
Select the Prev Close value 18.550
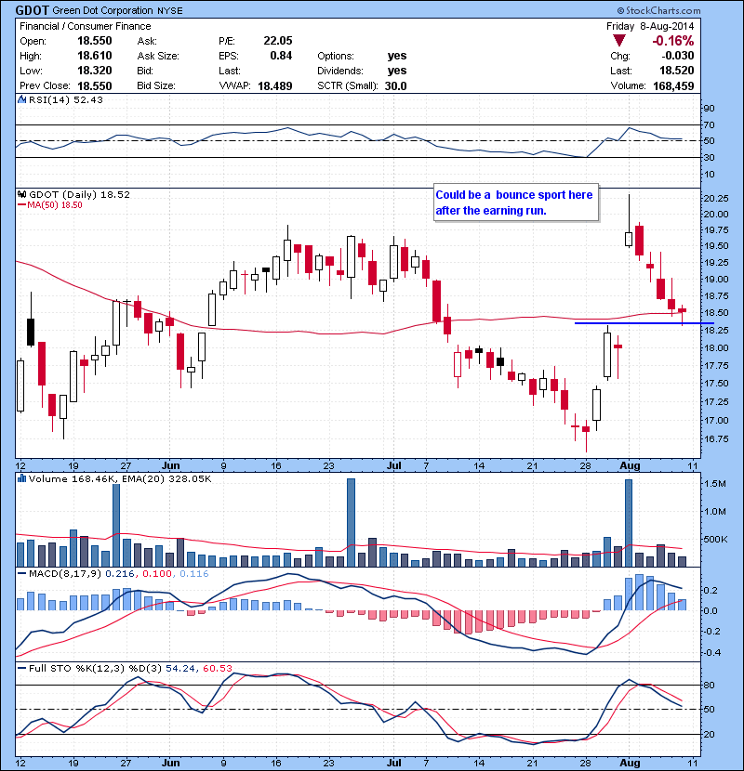click(x=95, y=85)
